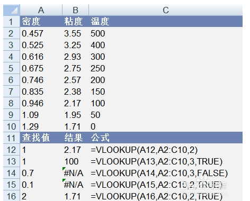Image resolution: width=250 pixels, height=201 pixels.
Task: Click formula =VLOOKUP(A12,A2:C10,2)
Action: [166, 150]
